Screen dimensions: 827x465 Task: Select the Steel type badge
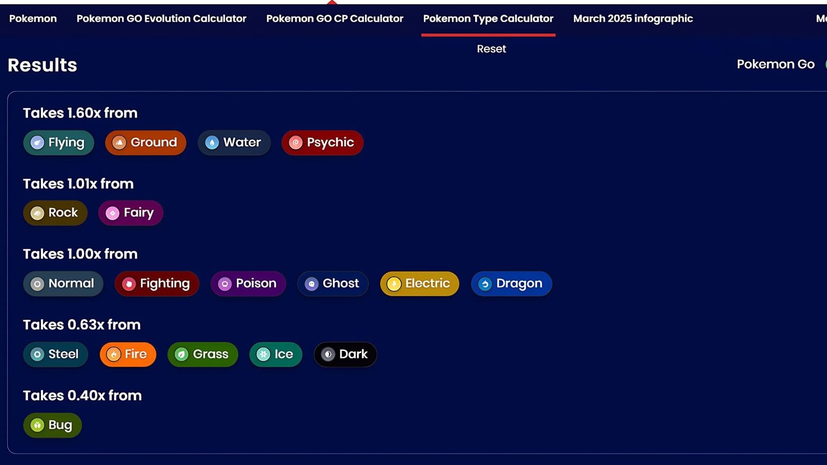[55, 354]
